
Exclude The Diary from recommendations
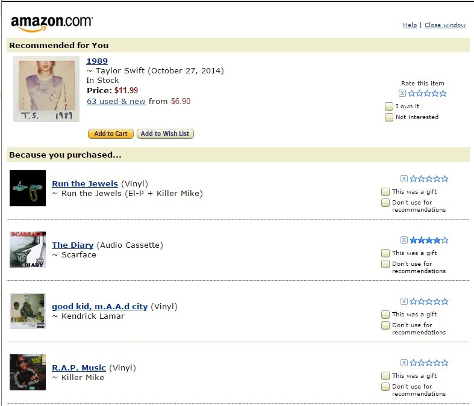tap(385, 264)
